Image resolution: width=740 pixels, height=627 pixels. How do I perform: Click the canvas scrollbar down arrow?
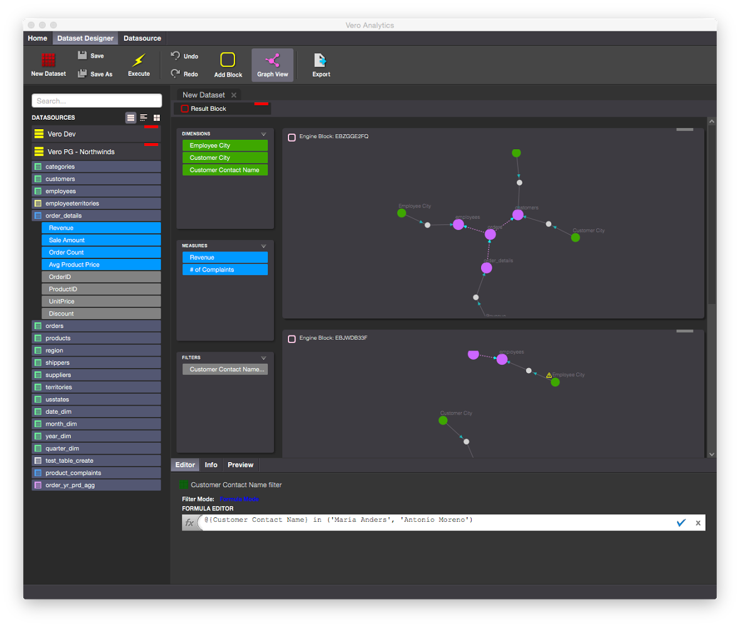pyautogui.click(x=712, y=455)
